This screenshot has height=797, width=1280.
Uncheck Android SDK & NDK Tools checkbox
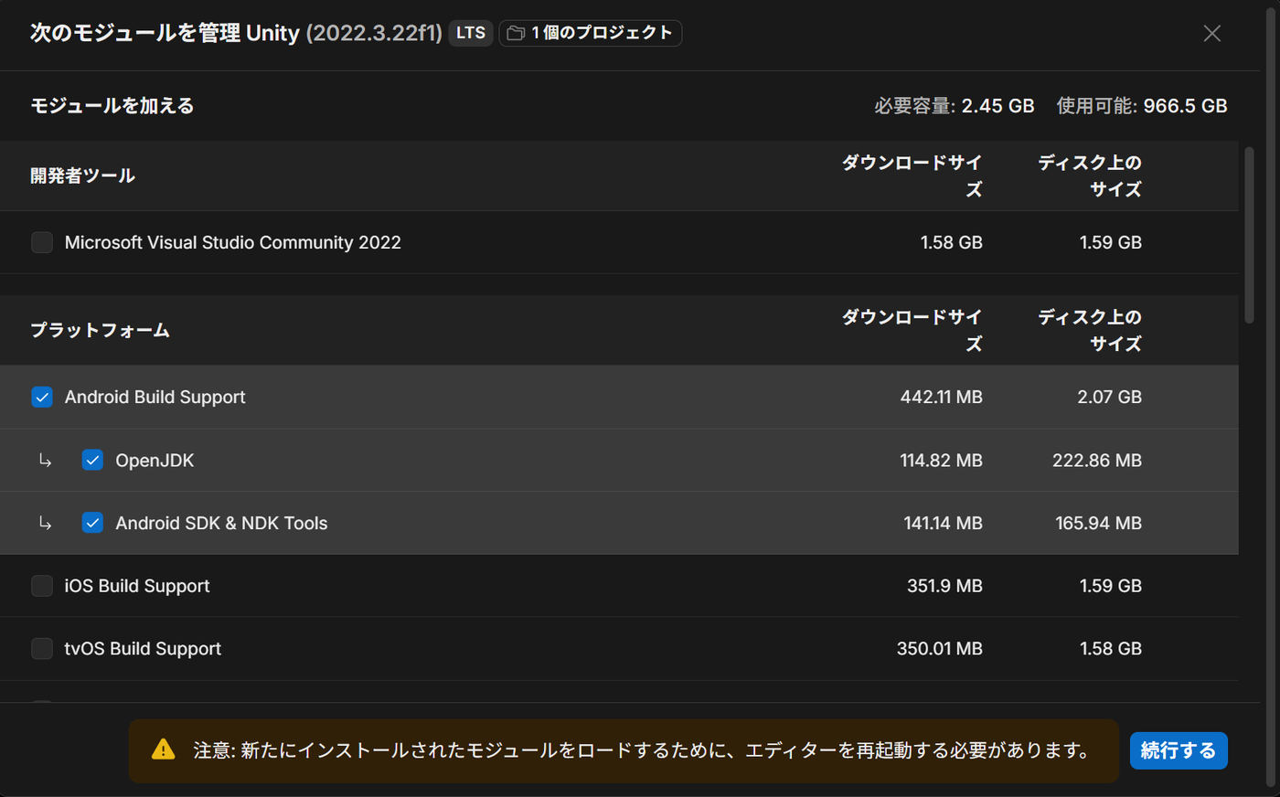pos(92,523)
